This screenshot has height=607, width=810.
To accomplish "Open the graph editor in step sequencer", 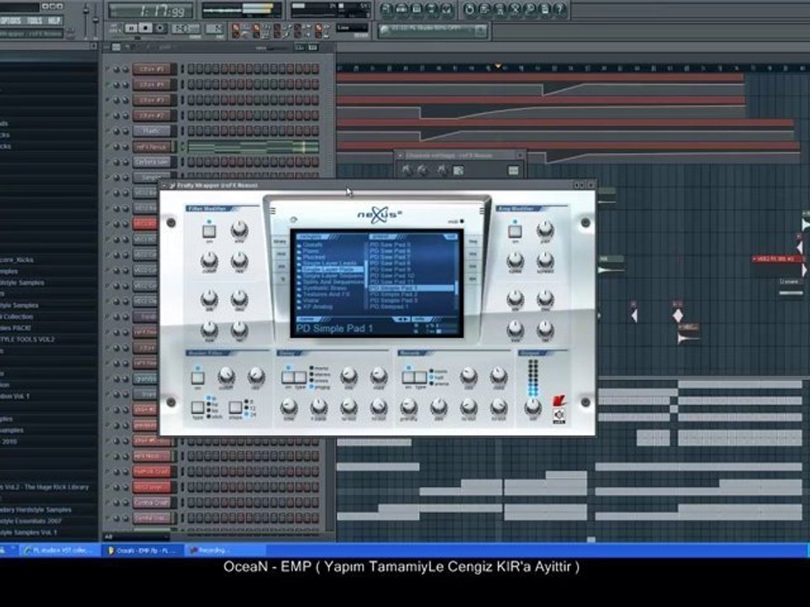I will pyautogui.click(x=299, y=47).
